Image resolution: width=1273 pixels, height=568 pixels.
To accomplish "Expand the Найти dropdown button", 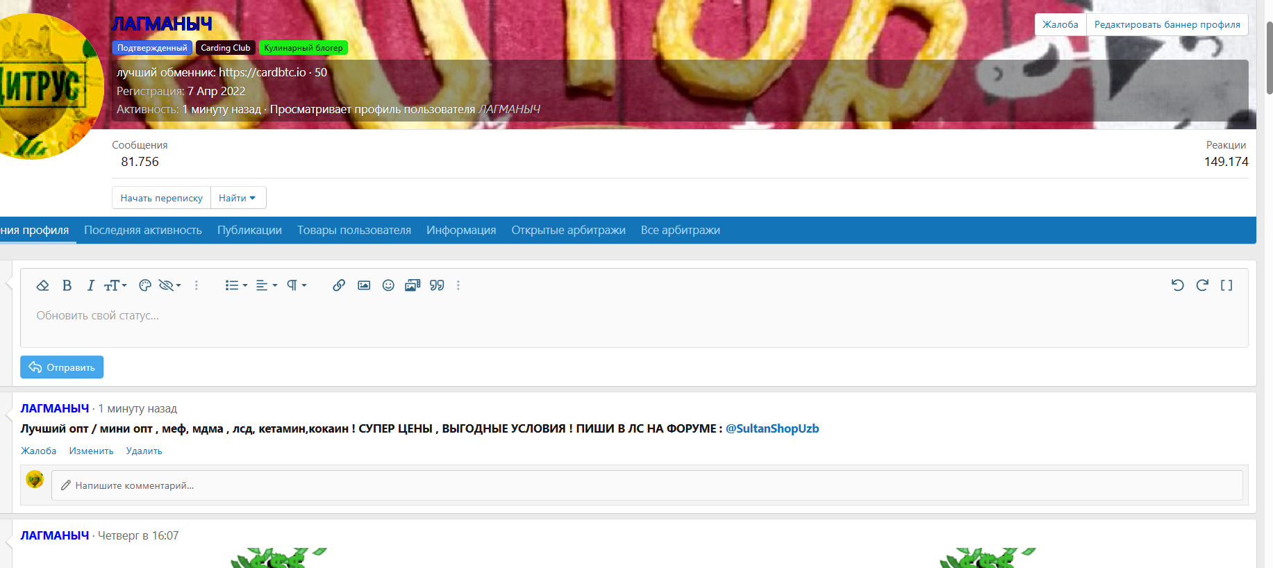I will coord(238,198).
